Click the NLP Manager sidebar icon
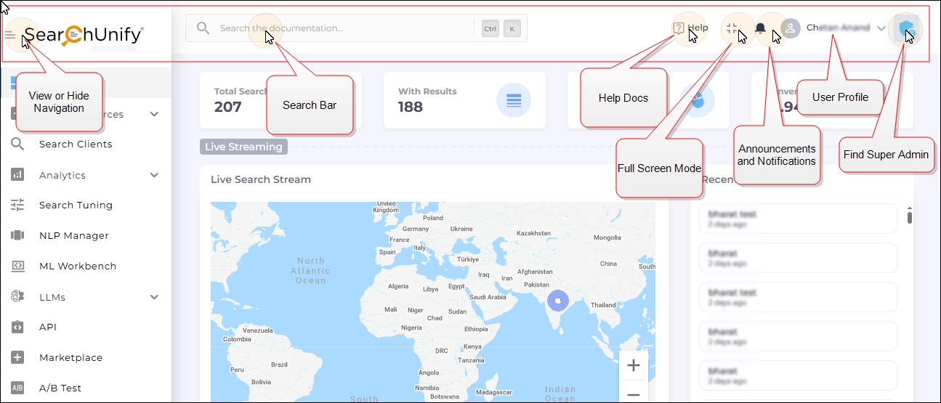 click(x=18, y=235)
